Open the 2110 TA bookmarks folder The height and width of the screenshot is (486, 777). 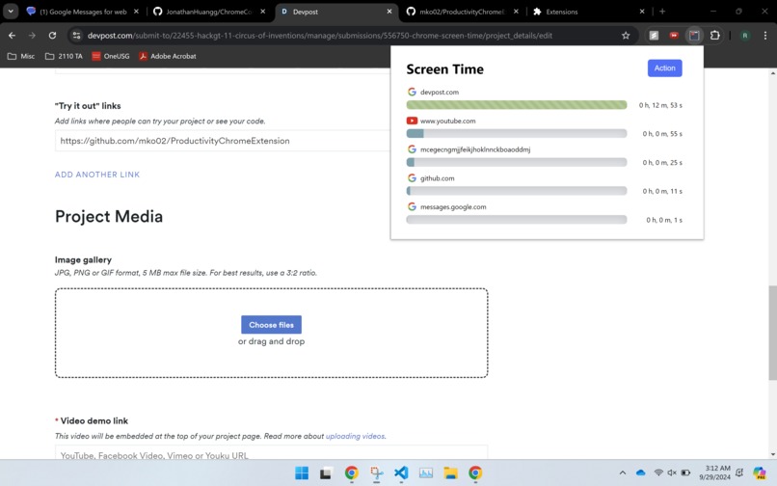click(64, 56)
